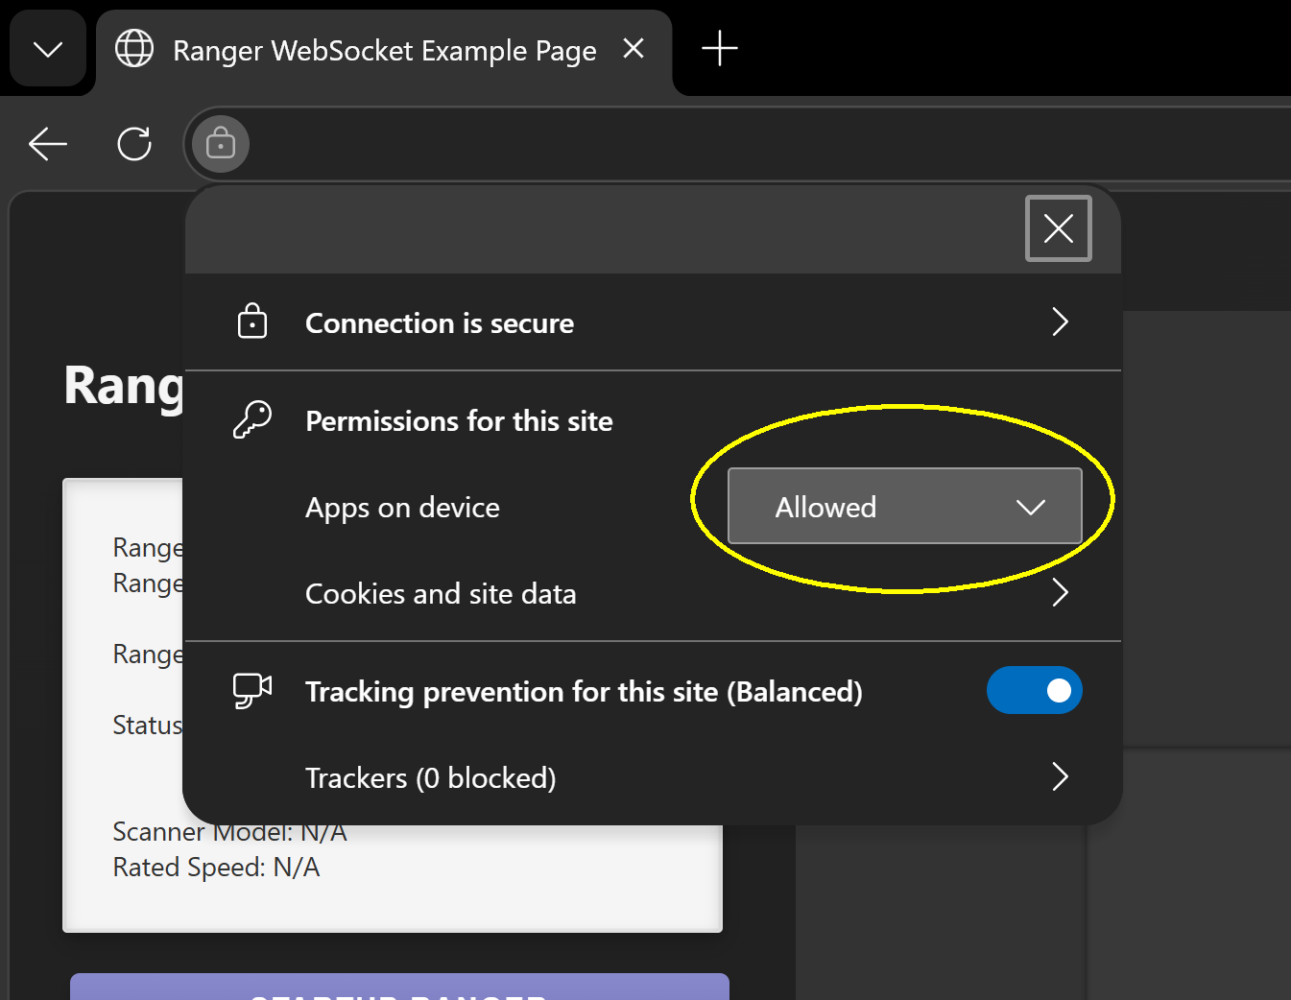Screen dimensions: 1291x1000
Task: Refresh the current page
Action: (x=134, y=144)
